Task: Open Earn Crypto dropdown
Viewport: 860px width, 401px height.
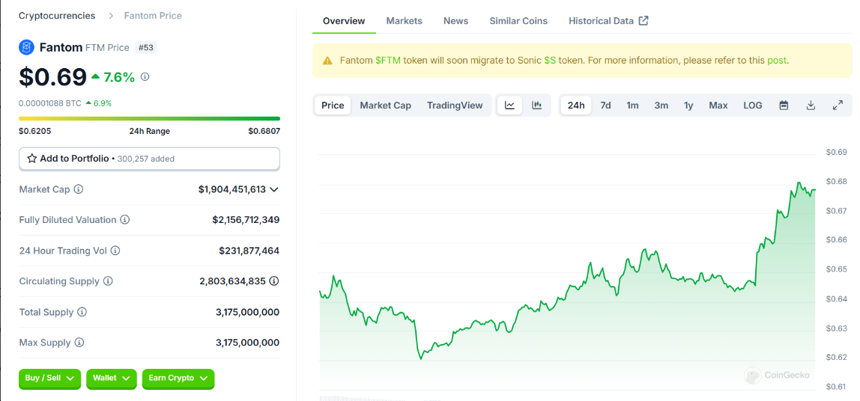Action: pos(178,378)
